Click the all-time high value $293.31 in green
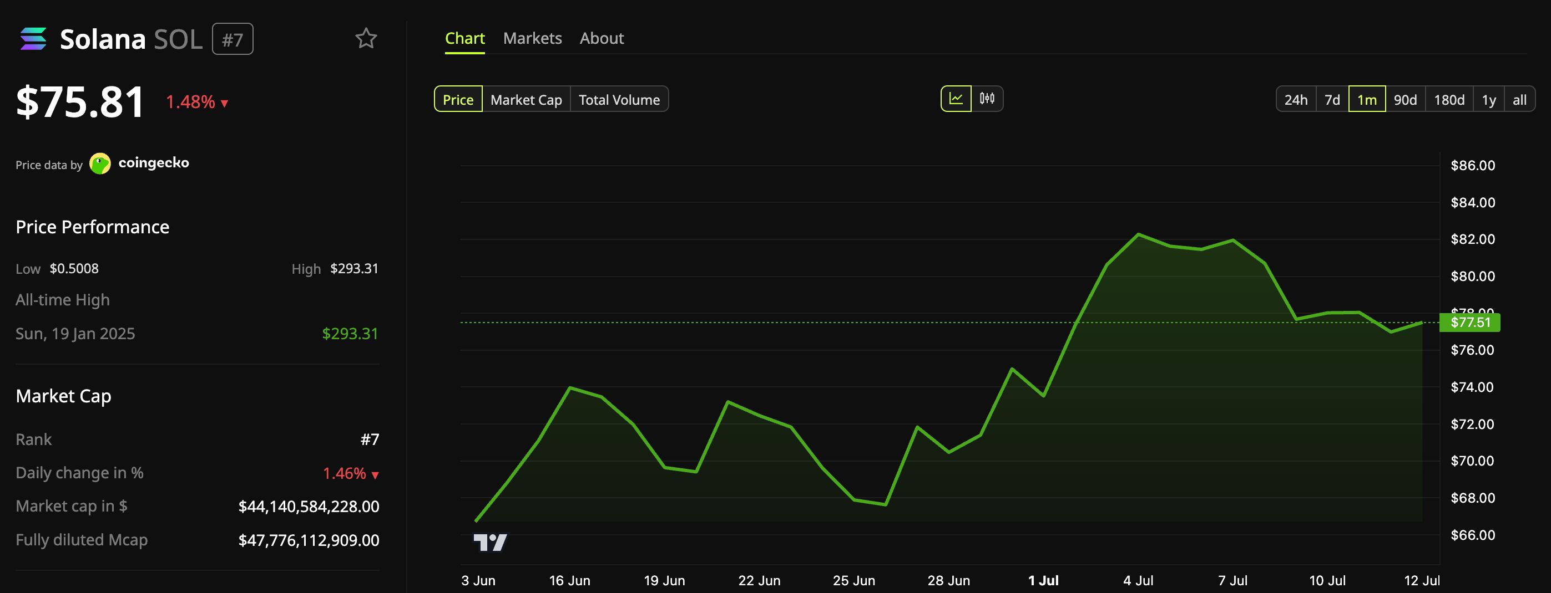 pyautogui.click(x=350, y=333)
